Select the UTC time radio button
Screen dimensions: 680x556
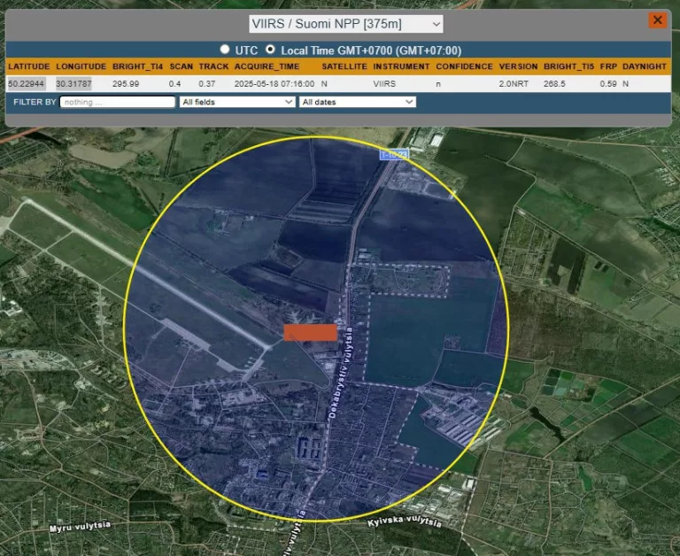pos(225,50)
